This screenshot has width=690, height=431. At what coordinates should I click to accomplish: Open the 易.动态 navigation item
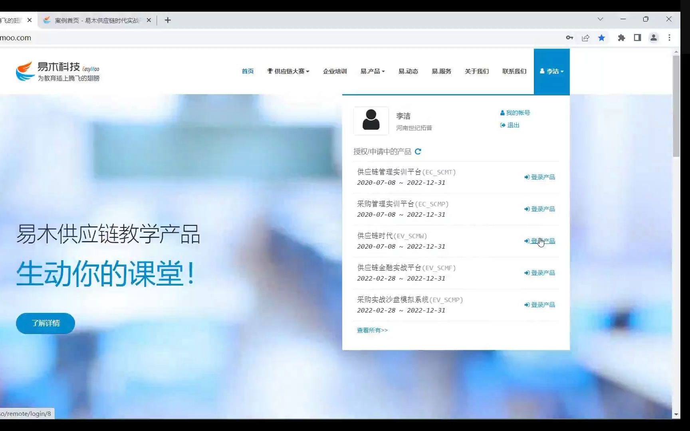(x=408, y=71)
